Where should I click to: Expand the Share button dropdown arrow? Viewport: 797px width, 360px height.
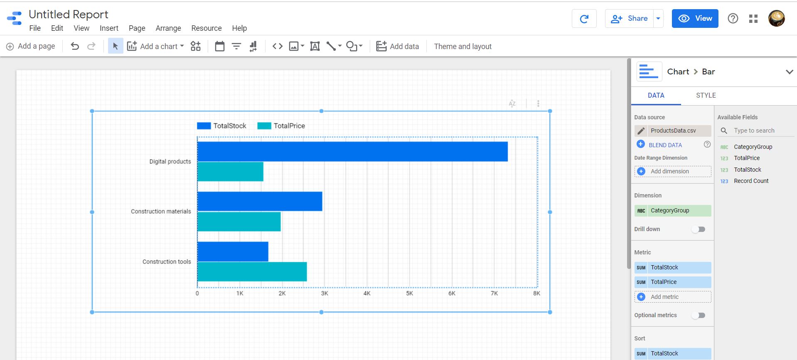coord(658,19)
